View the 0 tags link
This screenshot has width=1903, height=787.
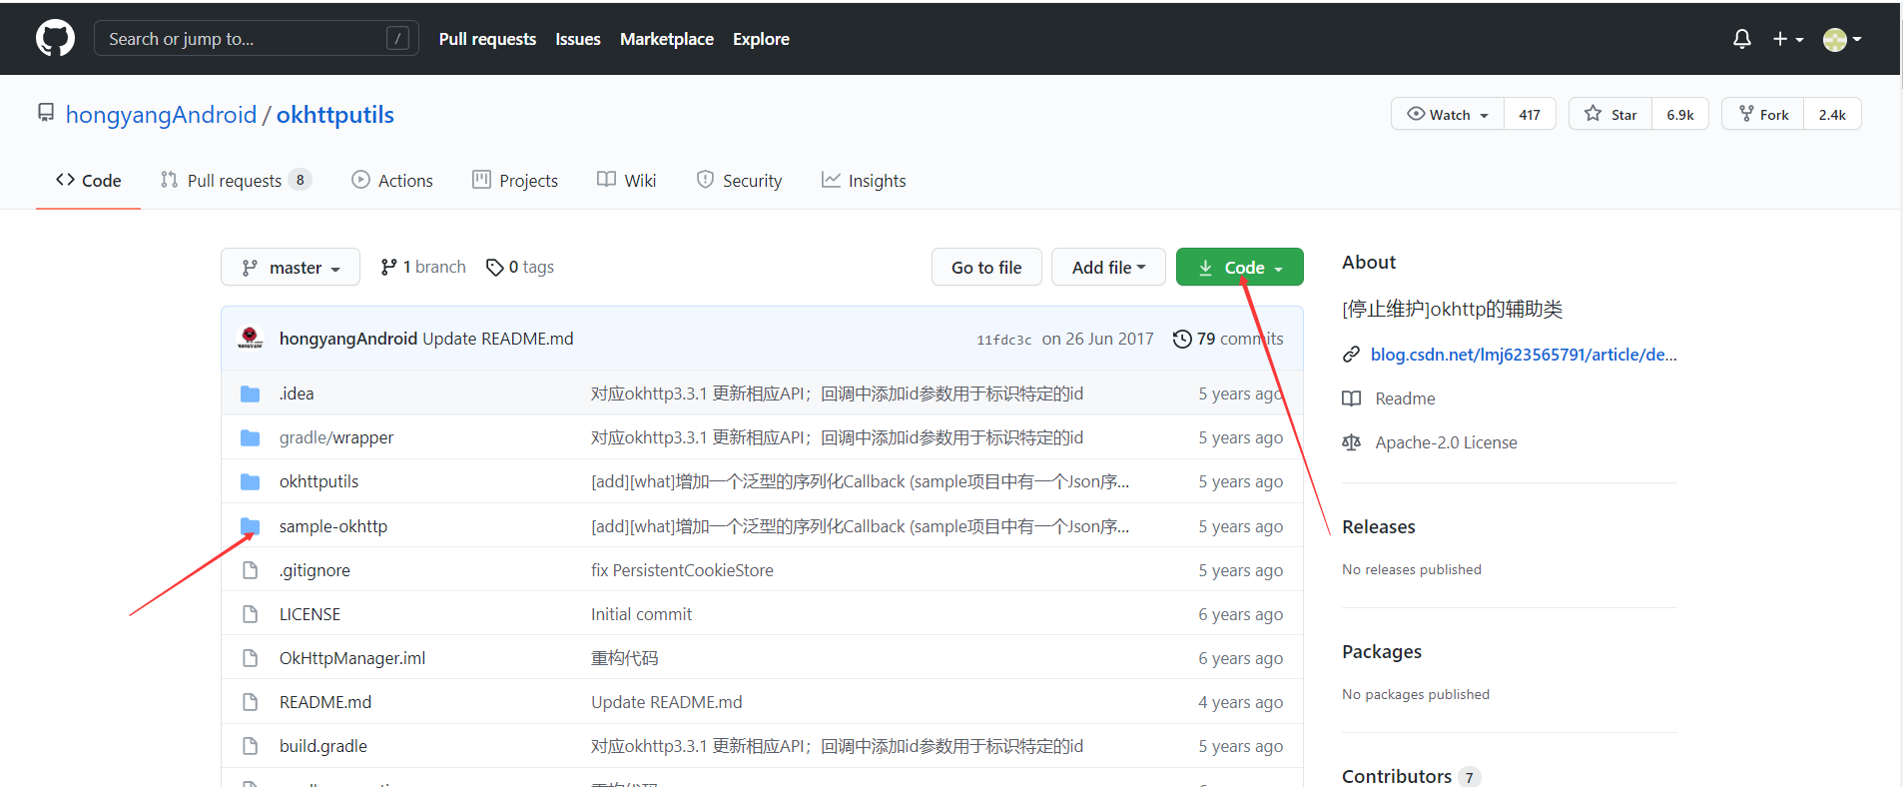pyautogui.click(x=520, y=267)
